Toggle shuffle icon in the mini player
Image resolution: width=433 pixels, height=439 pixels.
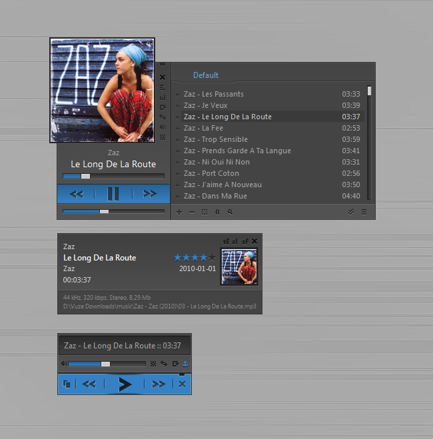175,364
